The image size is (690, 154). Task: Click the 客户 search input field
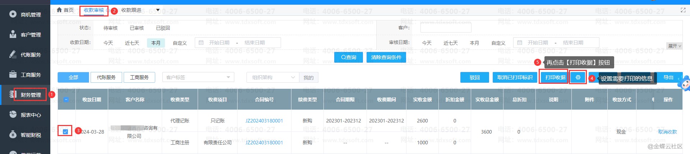446,28
